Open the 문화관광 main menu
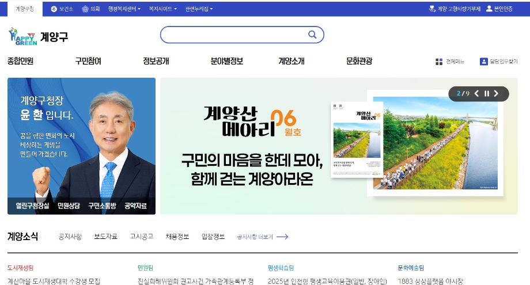 359,61
